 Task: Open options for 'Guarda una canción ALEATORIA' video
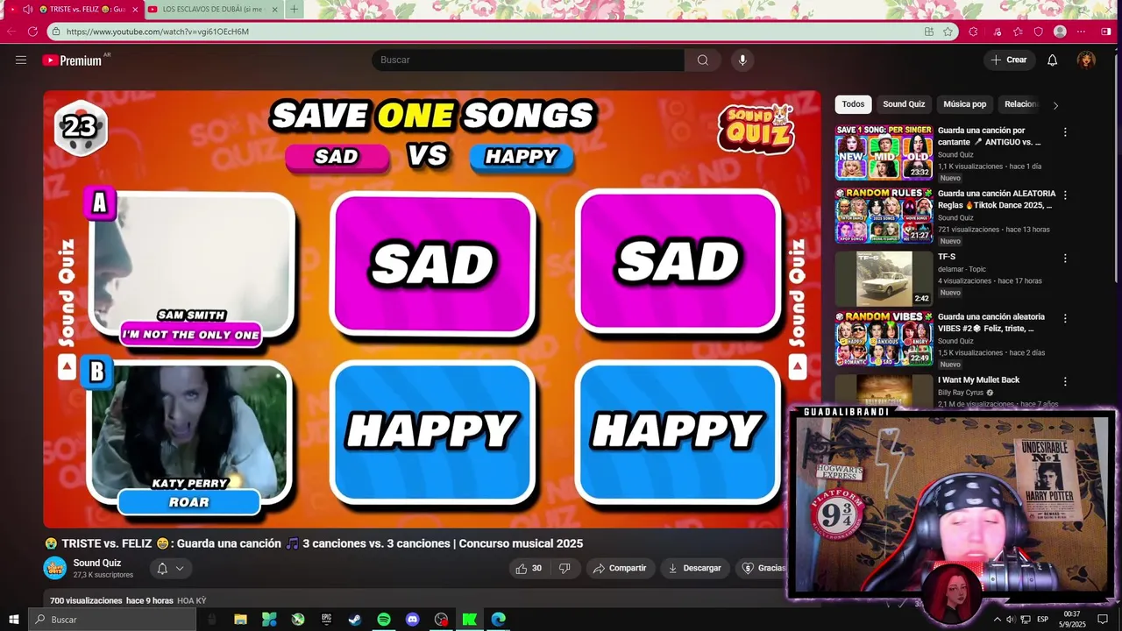coord(1065,195)
